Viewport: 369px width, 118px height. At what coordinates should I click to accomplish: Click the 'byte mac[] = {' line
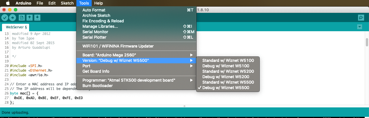(x=24, y=93)
